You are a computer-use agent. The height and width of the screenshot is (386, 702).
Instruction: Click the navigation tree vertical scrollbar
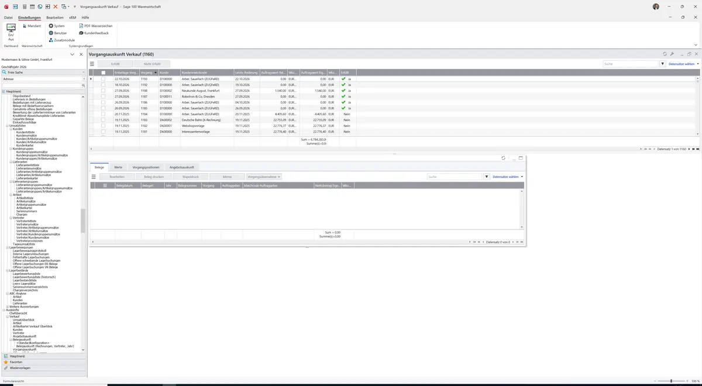point(83,220)
